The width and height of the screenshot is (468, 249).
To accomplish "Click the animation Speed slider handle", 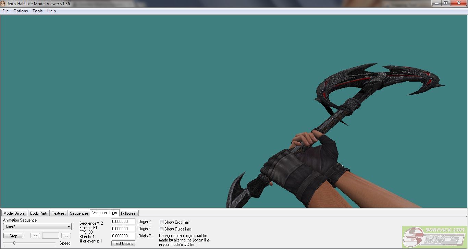I will (14, 243).
